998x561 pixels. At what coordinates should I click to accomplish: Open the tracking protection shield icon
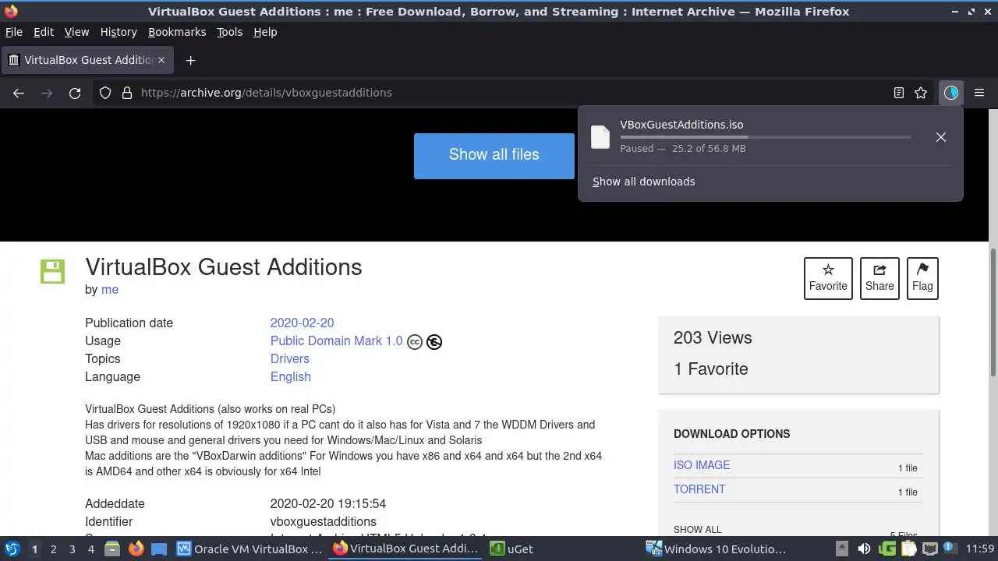(x=105, y=93)
